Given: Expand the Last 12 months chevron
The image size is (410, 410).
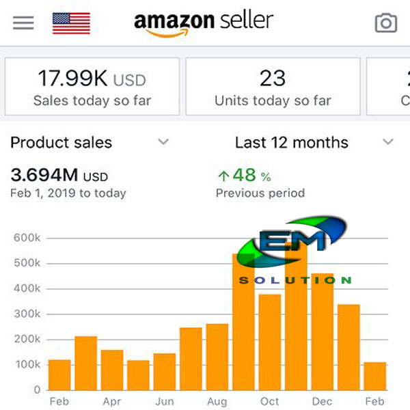Looking at the screenshot, I should coord(388,142).
